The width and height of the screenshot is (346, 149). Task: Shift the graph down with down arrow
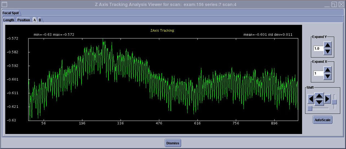[x=319, y=102]
